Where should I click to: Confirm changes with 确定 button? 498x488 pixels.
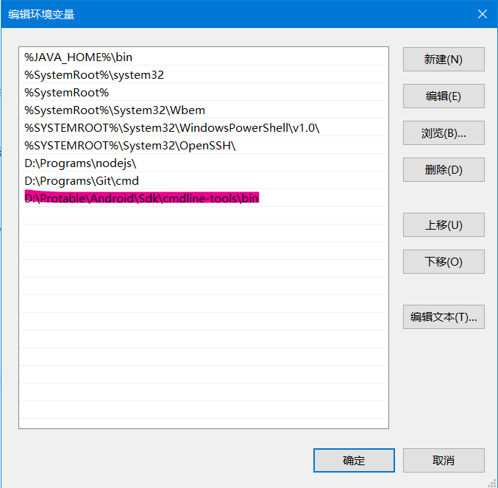354,460
